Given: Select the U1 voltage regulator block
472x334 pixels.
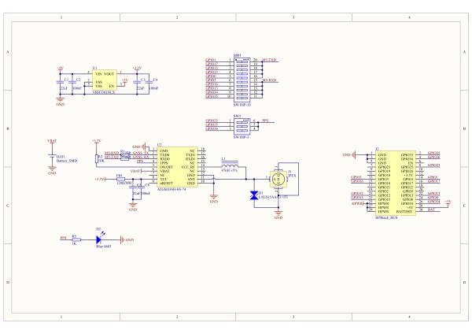Looking at the screenshot, I should click(105, 80).
